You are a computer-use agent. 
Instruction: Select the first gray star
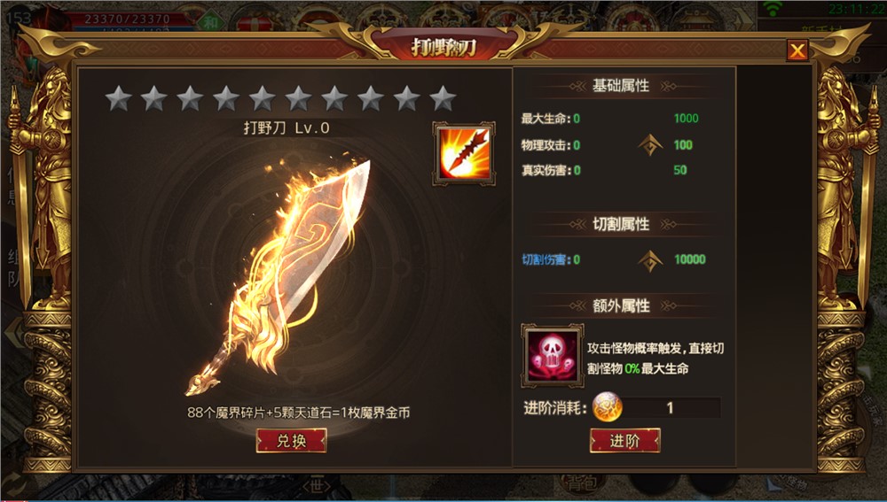[119, 99]
